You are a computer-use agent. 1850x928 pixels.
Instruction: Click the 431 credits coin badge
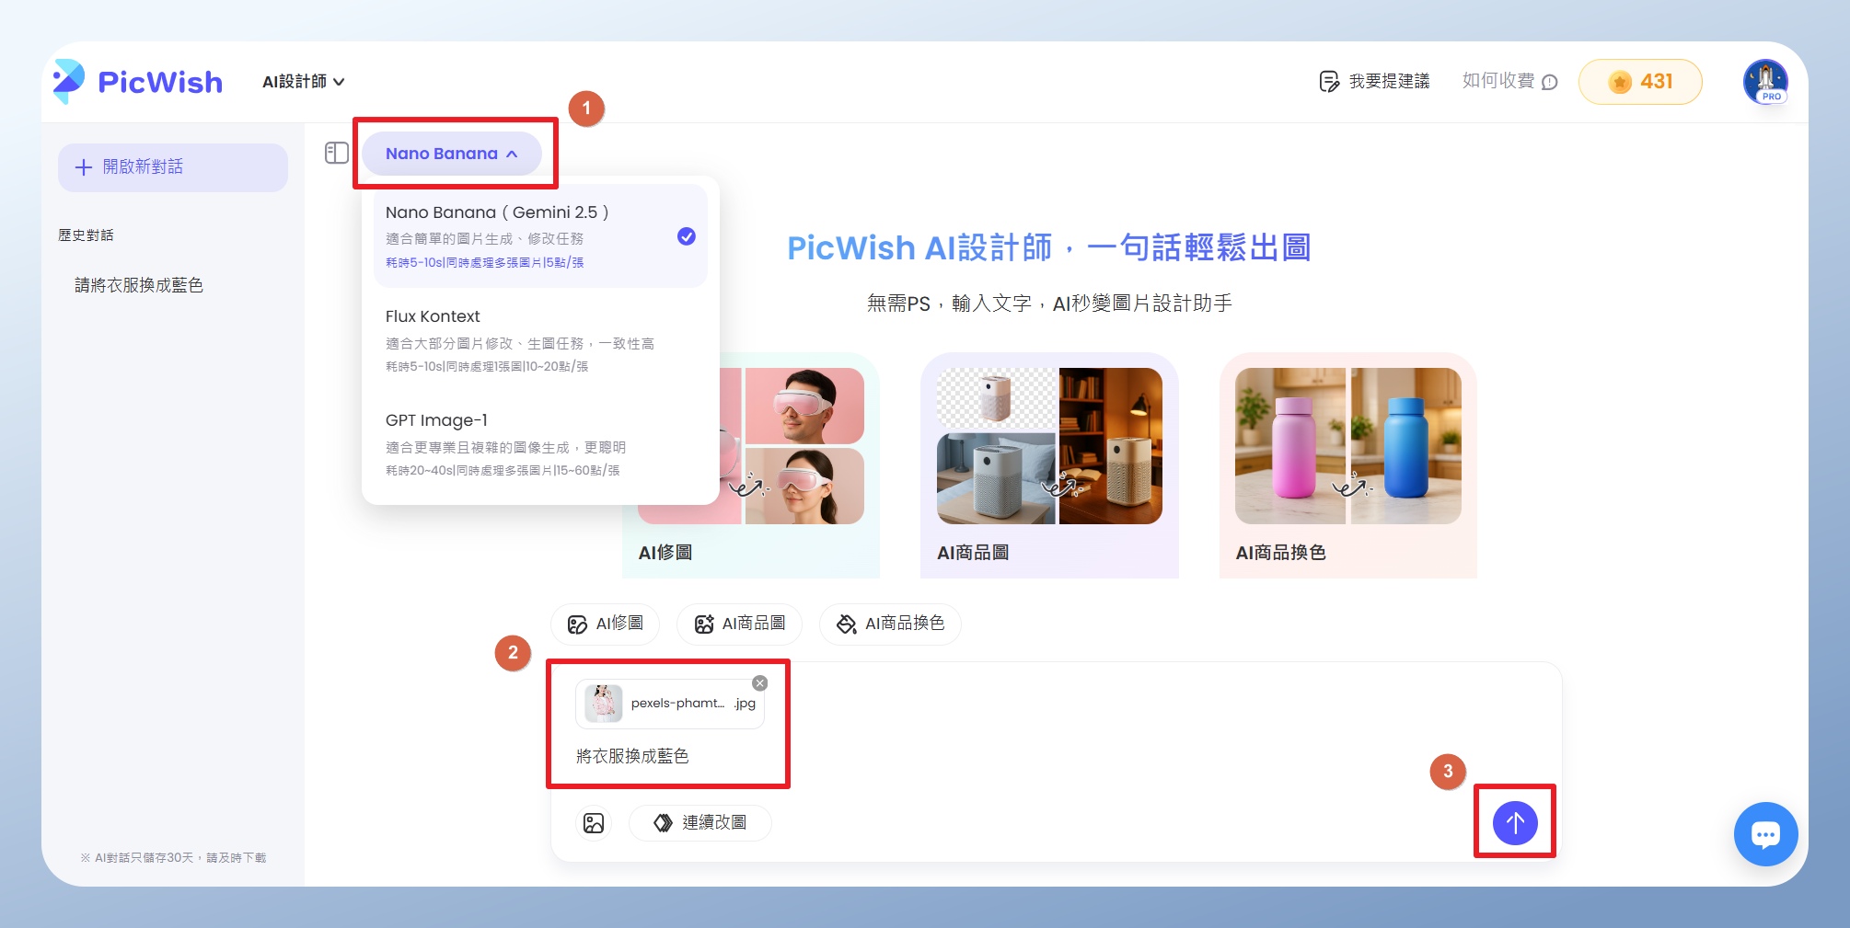point(1639,82)
